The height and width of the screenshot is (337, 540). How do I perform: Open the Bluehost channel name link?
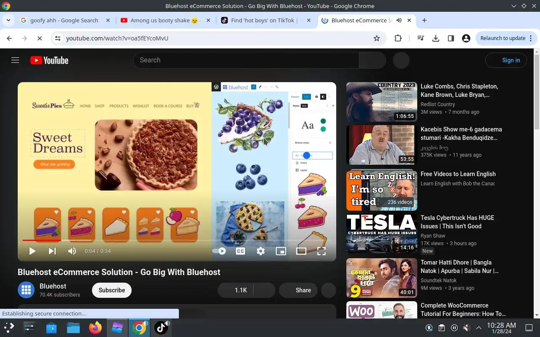tap(53, 286)
